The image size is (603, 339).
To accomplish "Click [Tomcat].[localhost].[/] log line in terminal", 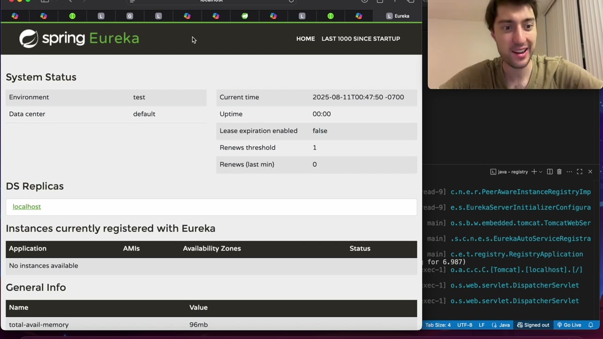I will [x=516, y=270].
